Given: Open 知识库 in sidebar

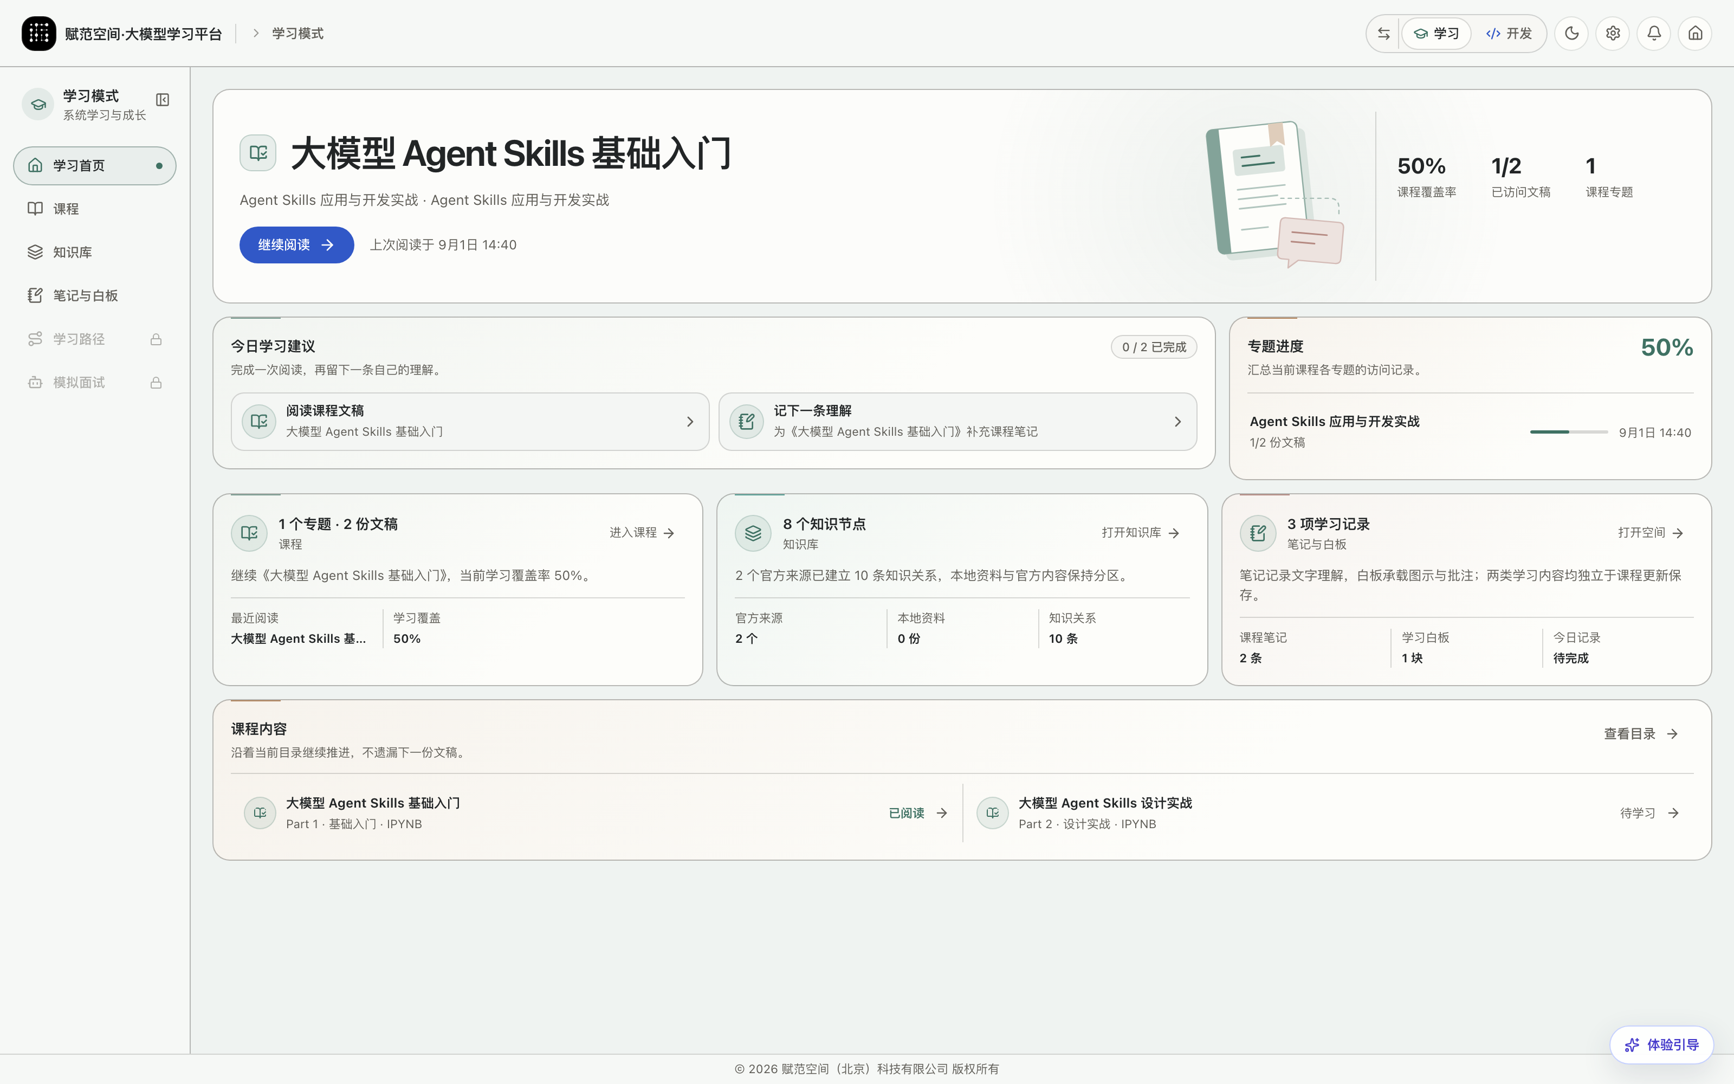Looking at the screenshot, I should [x=95, y=253].
